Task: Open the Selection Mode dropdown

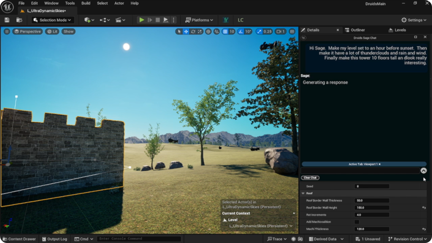Action: pos(52,20)
